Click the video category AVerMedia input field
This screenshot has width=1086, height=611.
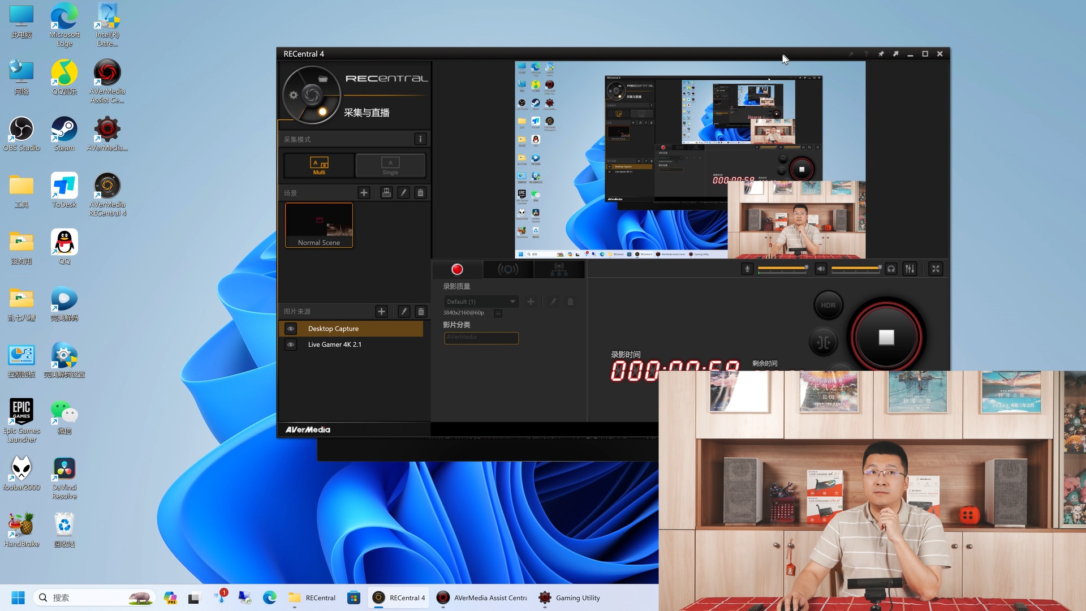tap(481, 338)
